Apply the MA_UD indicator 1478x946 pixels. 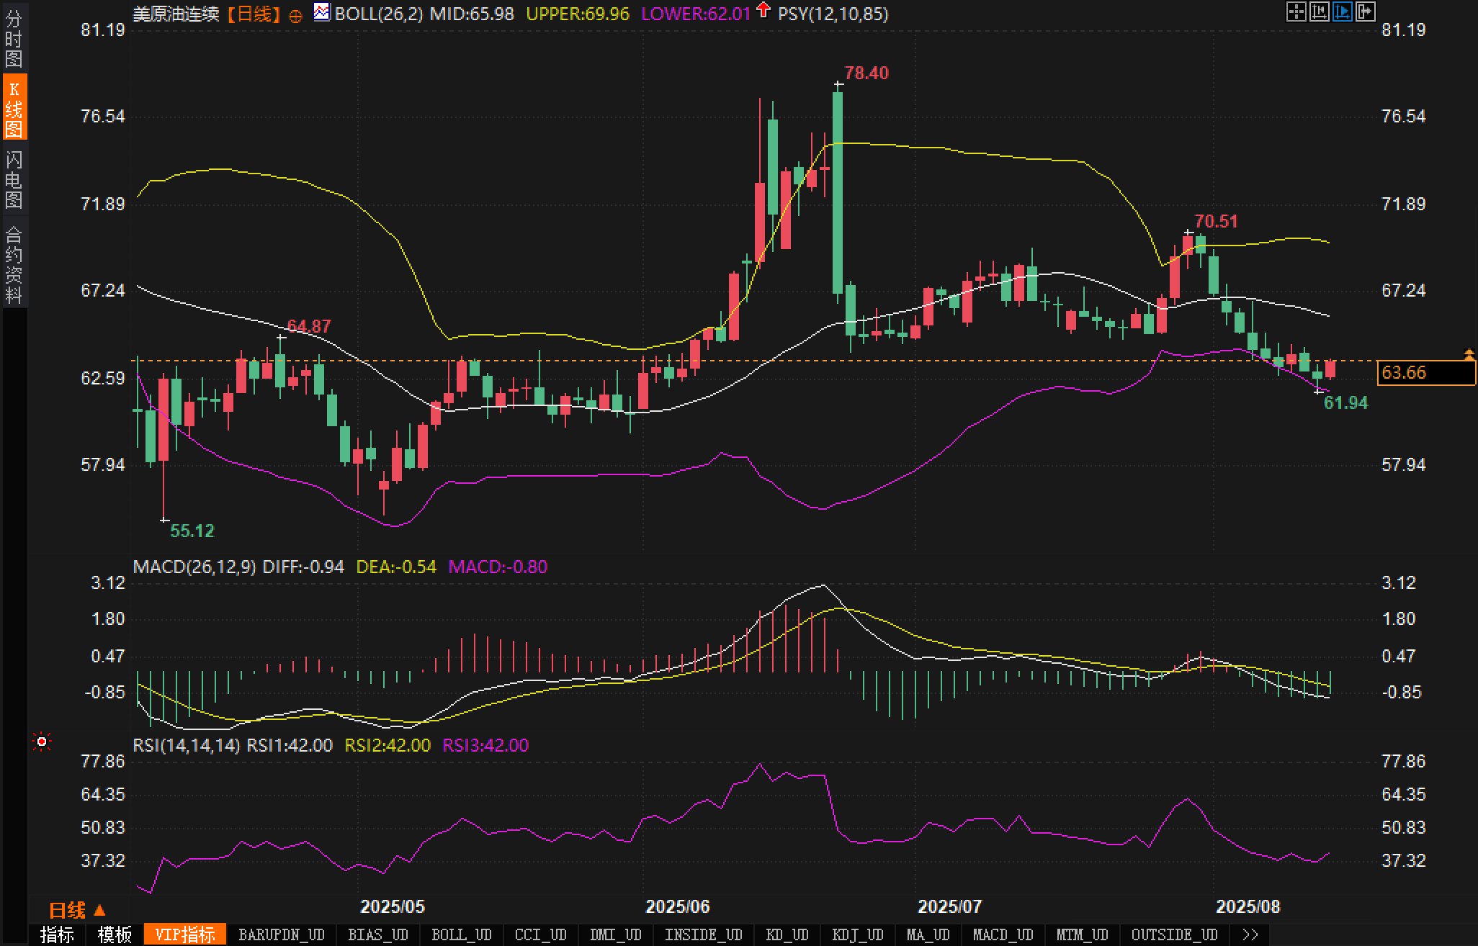point(928,934)
